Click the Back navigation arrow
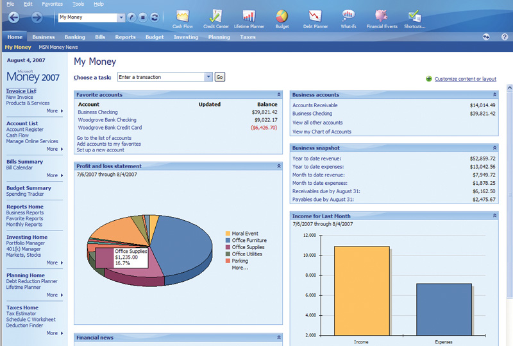This screenshot has height=346, width=513. click(14, 17)
